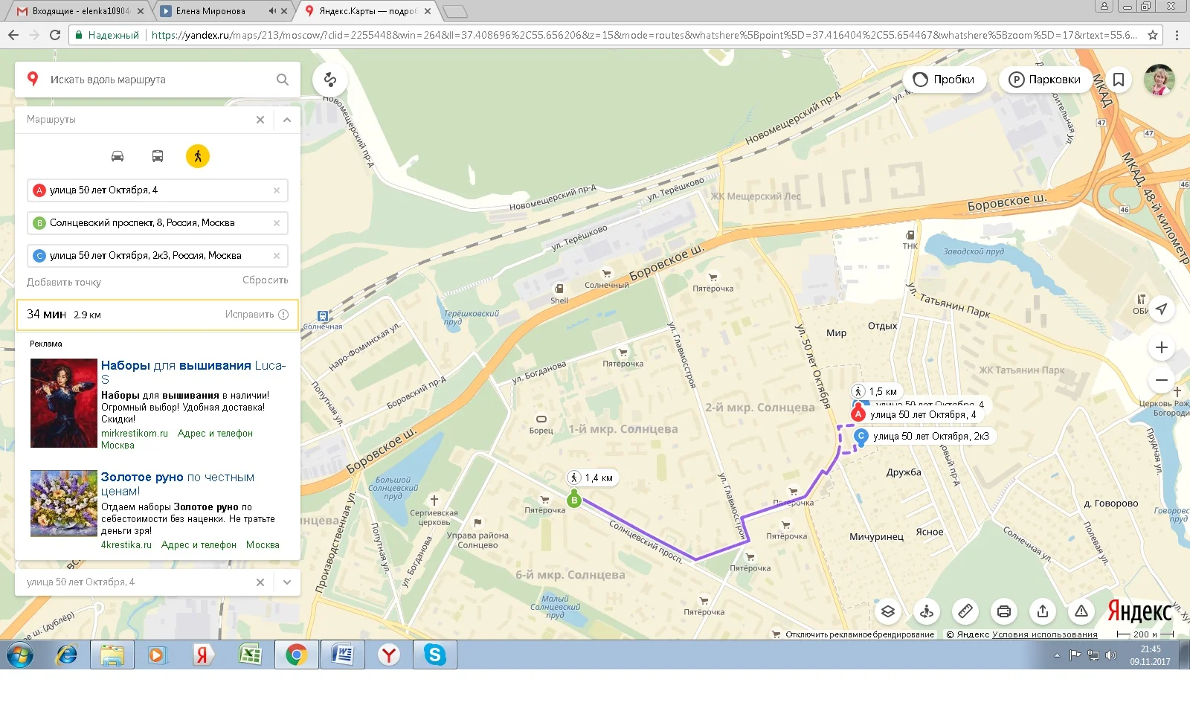Click Отключить рекламное брендирование link

tap(860, 634)
